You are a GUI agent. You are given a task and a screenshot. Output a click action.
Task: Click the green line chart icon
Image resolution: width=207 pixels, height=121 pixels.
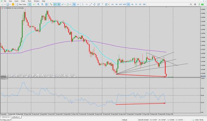click(34, 4)
